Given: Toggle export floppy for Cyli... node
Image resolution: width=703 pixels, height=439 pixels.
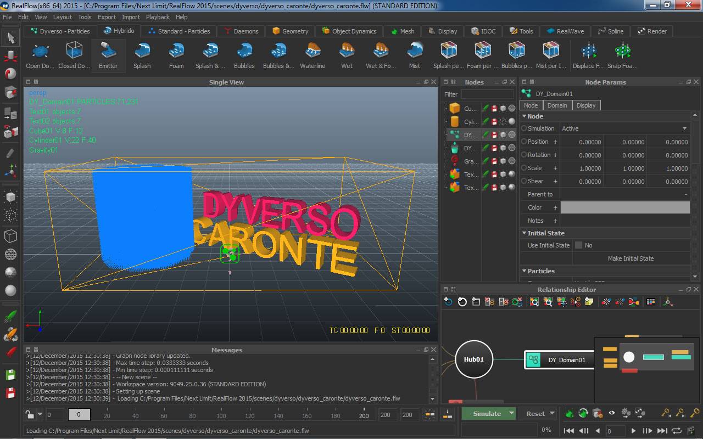Looking at the screenshot, I should click(494, 122).
